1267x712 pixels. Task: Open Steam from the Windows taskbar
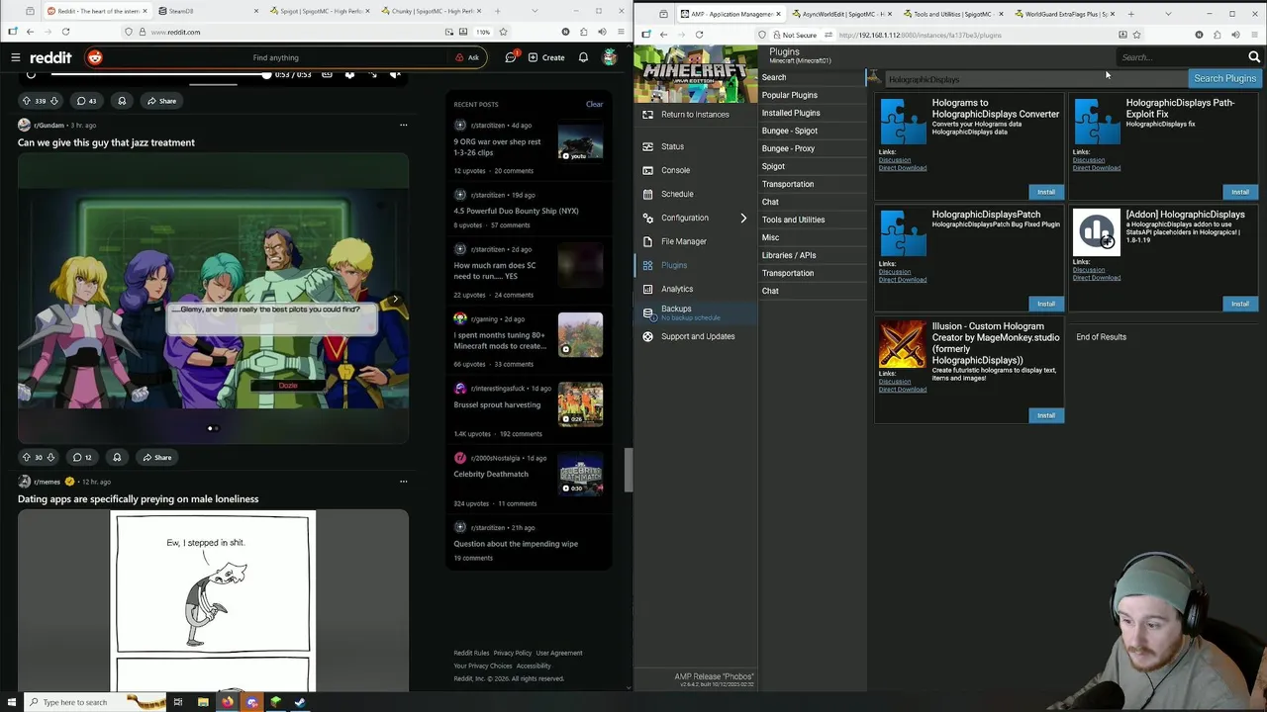pos(300,702)
